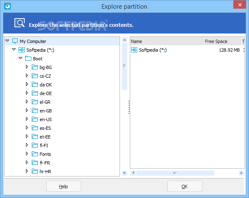Click the fr-FR folder icon

point(35,162)
